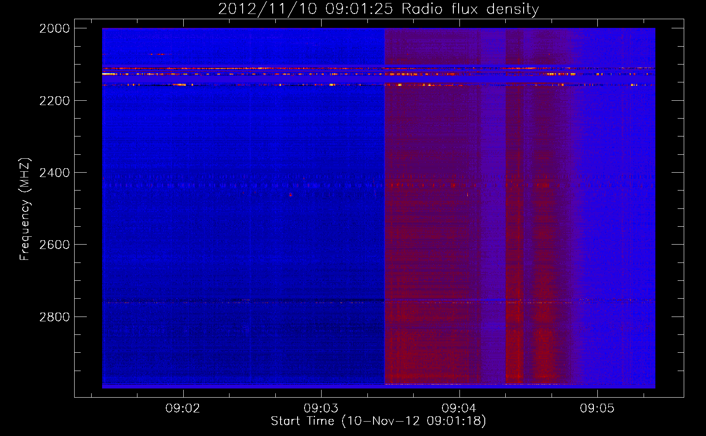
Task: Click the 'Start Time (10-Nov-12 09:01:18)' axis label
Action: (378, 421)
